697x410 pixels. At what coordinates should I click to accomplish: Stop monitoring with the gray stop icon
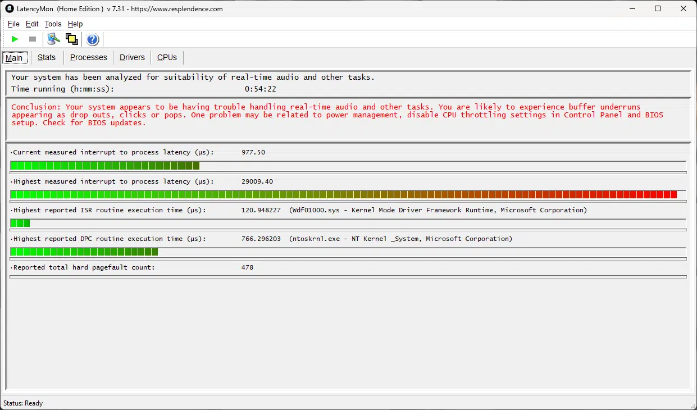33,39
